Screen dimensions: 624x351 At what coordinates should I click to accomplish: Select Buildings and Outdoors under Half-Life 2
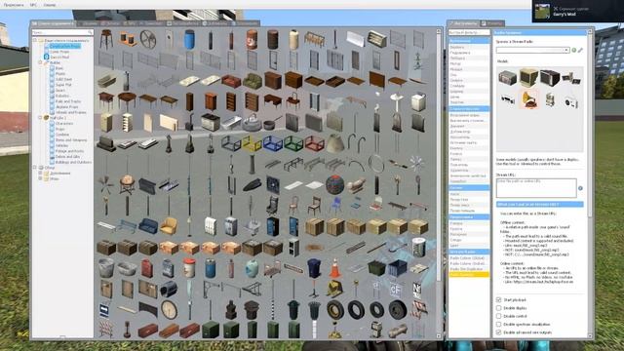(x=73, y=162)
